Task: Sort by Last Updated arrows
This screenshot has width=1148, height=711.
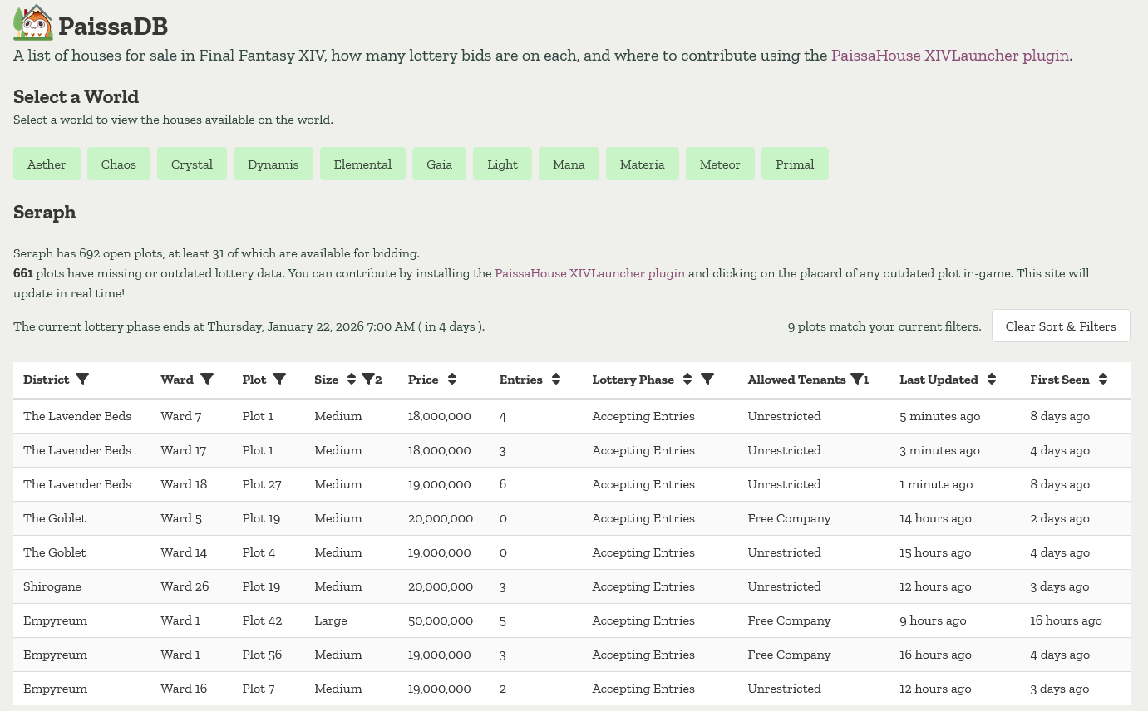Action: coord(992,380)
